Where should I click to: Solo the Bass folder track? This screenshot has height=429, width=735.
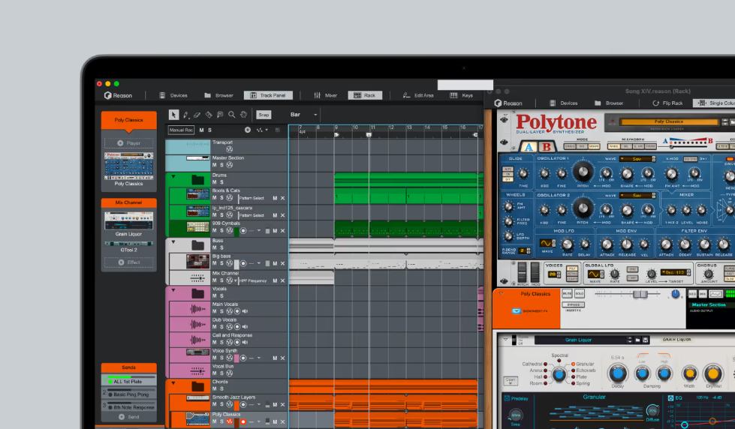(x=221, y=247)
